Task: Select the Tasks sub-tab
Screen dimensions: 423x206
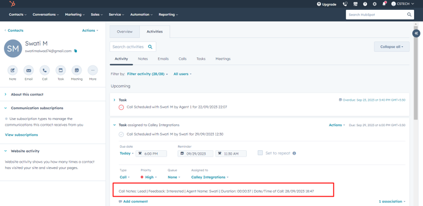Action: 201,59
